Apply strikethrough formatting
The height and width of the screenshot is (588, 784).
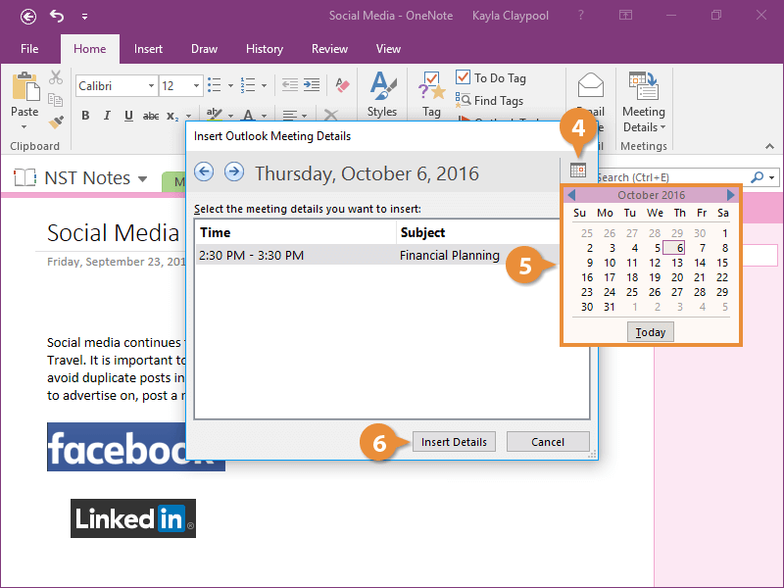pos(152,116)
